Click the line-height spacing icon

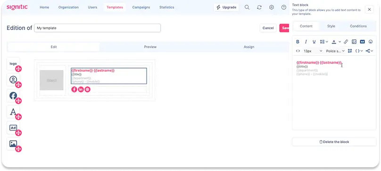(x=323, y=42)
